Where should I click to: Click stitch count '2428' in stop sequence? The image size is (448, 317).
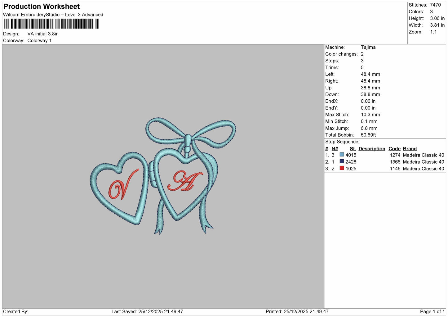point(351,162)
